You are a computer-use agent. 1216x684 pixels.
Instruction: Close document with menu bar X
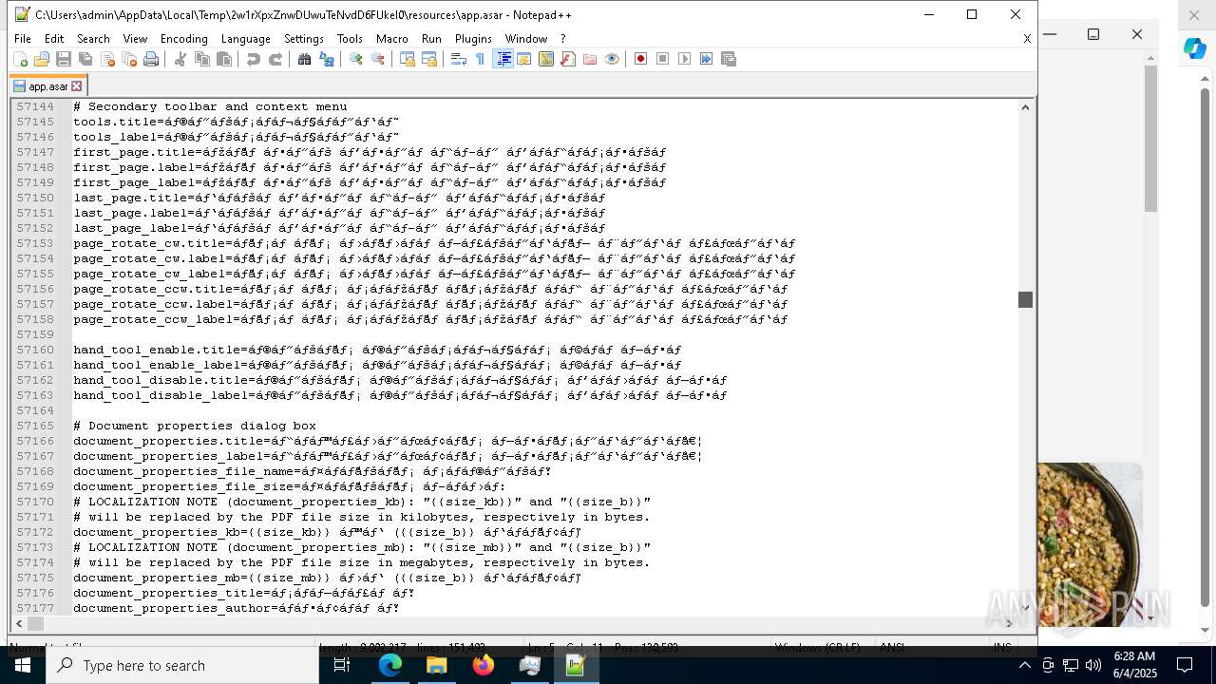click(x=1027, y=39)
